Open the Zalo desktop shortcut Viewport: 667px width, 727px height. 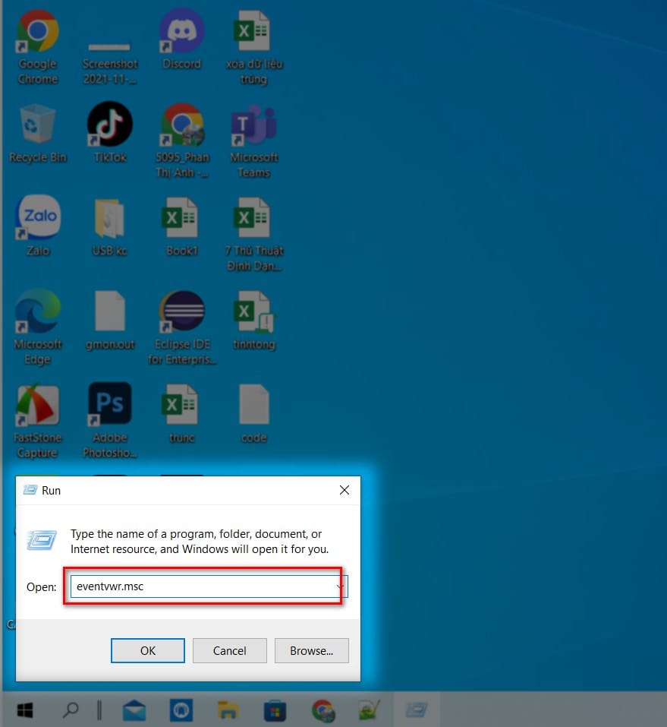(x=38, y=226)
